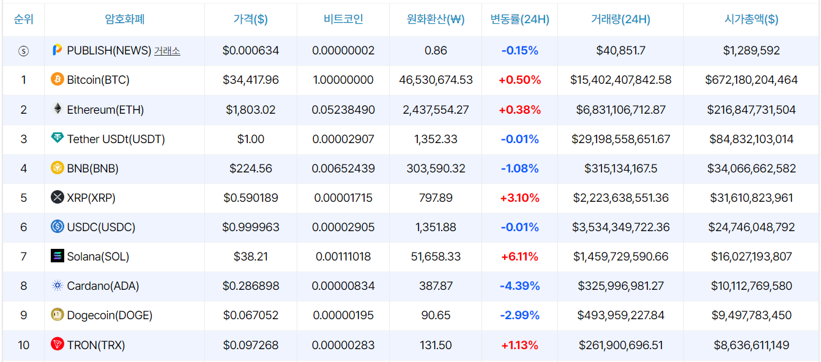
Task: Click the Cardano dotted logo icon
Action: [57, 286]
